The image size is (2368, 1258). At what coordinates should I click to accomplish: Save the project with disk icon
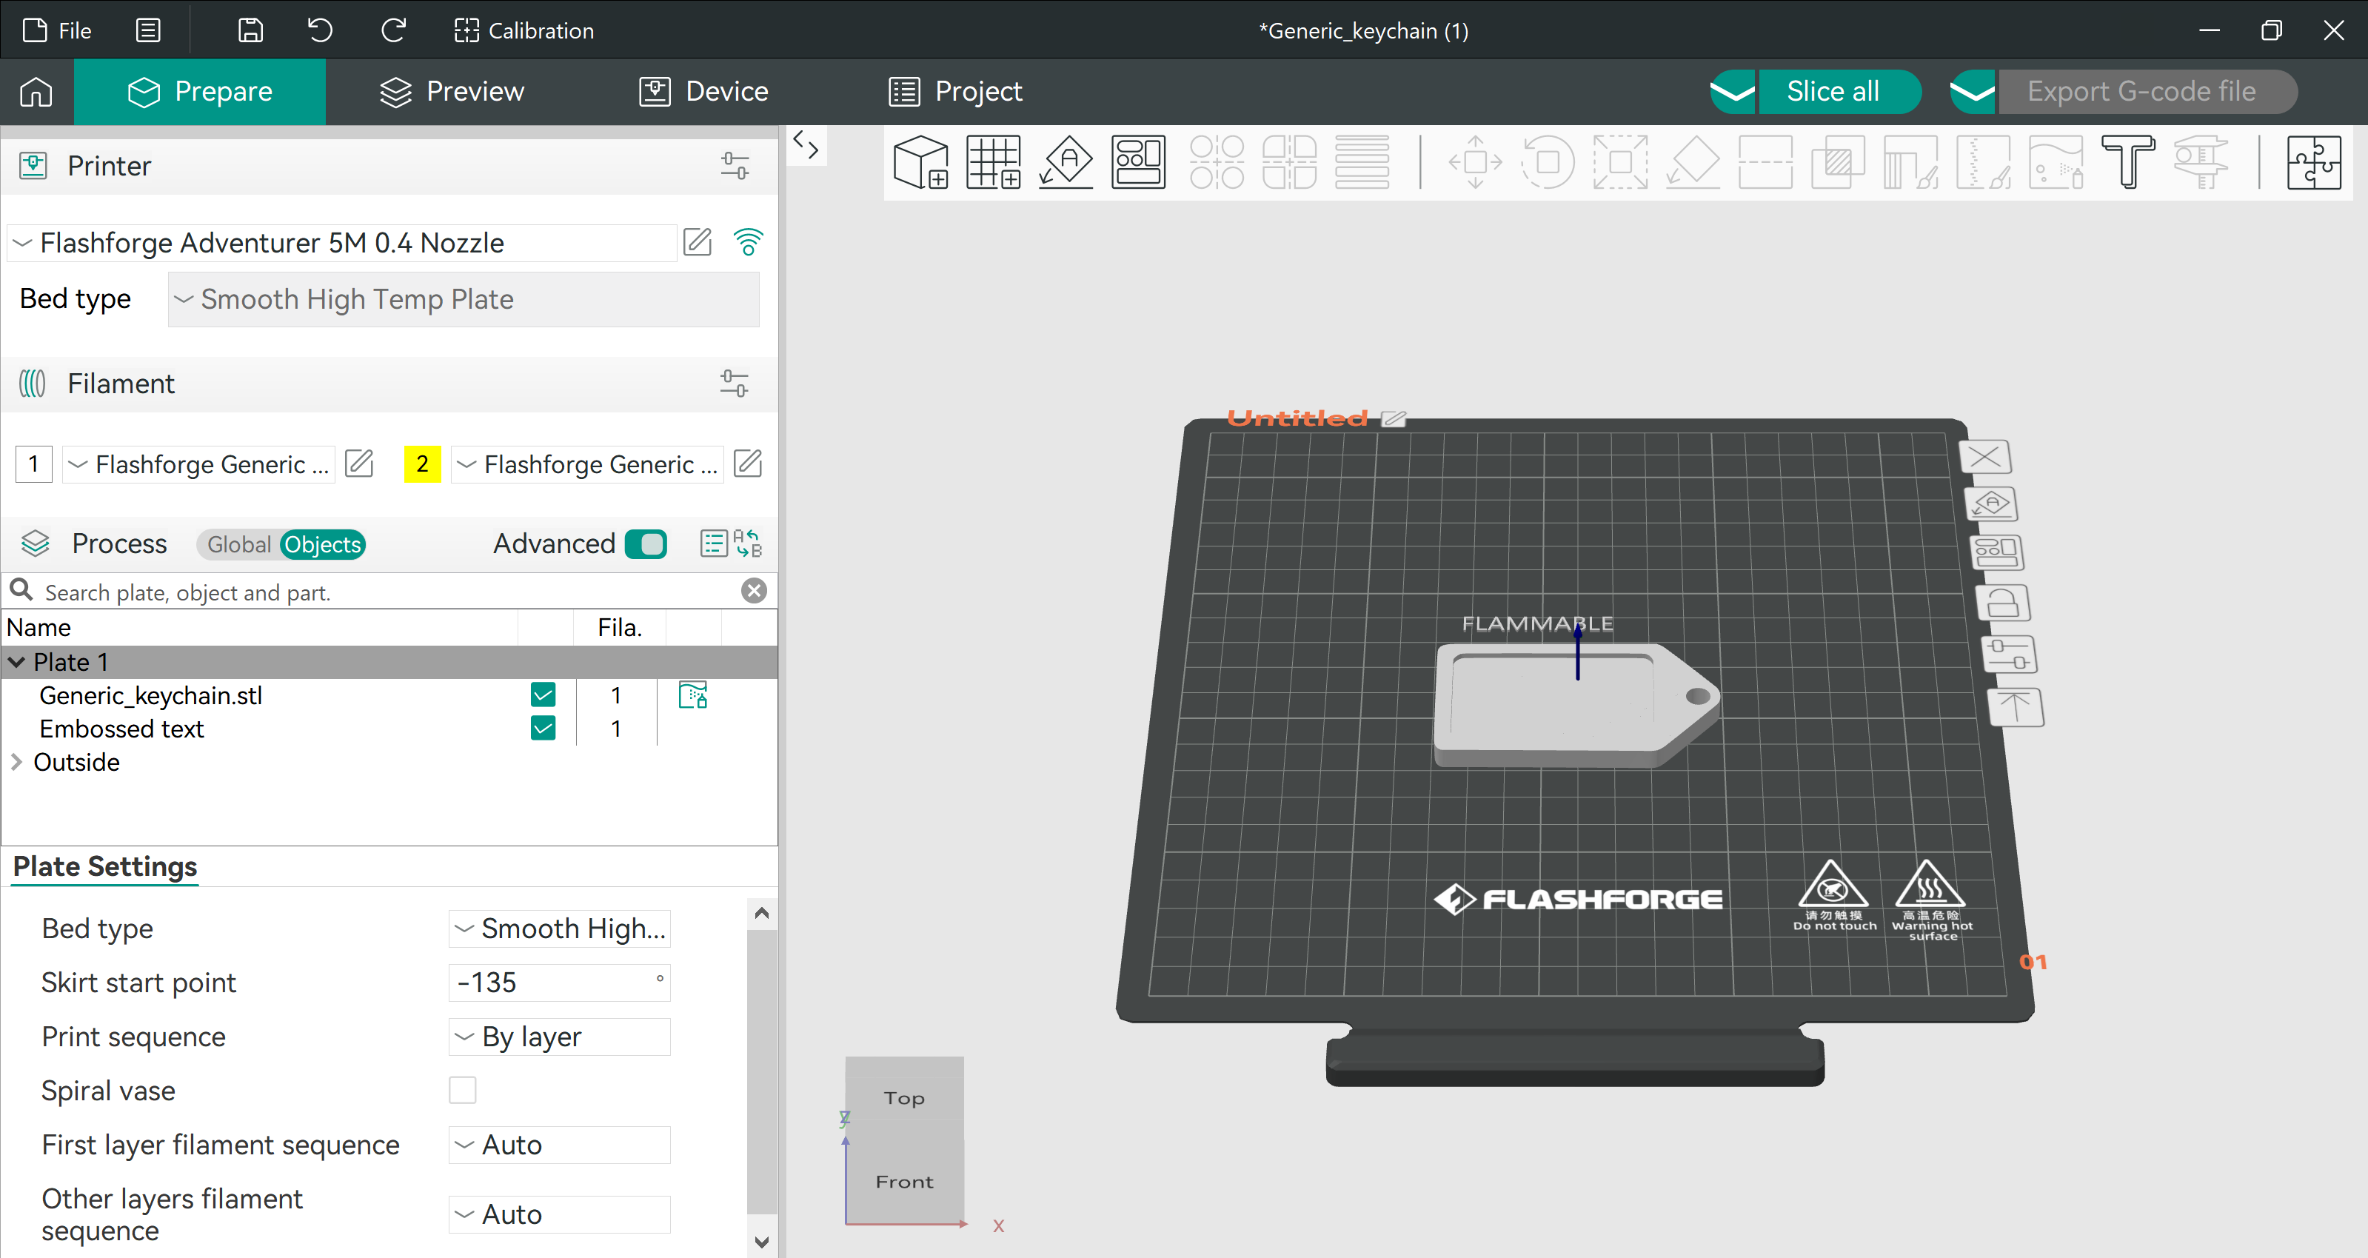point(250,30)
